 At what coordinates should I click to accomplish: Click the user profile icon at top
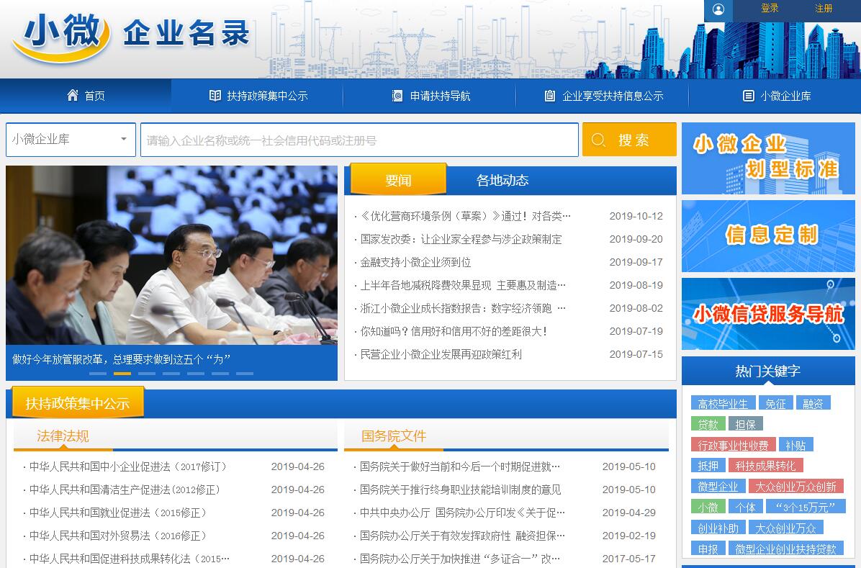click(x=718, y=9)
